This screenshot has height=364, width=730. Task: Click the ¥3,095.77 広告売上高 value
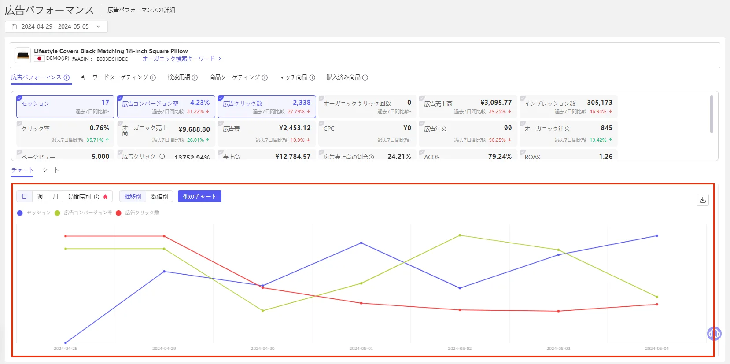point(496,103)
